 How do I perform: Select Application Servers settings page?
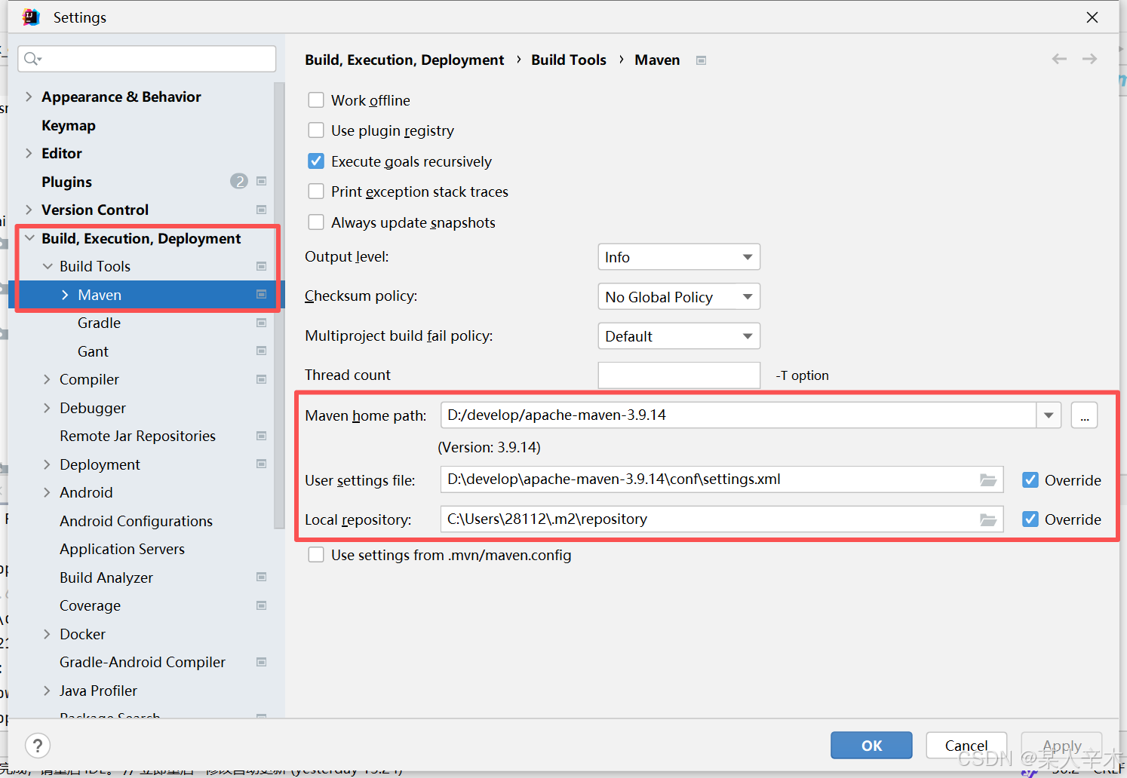pos(122,549)
